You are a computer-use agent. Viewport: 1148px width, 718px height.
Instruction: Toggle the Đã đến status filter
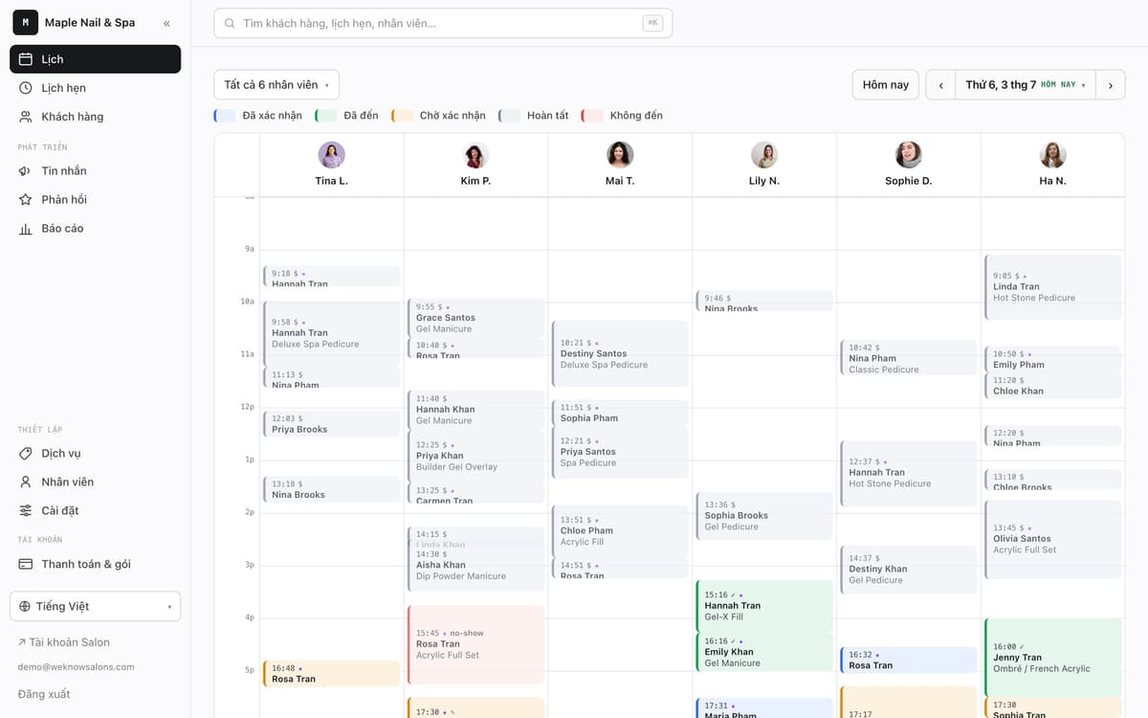[347, 116]
